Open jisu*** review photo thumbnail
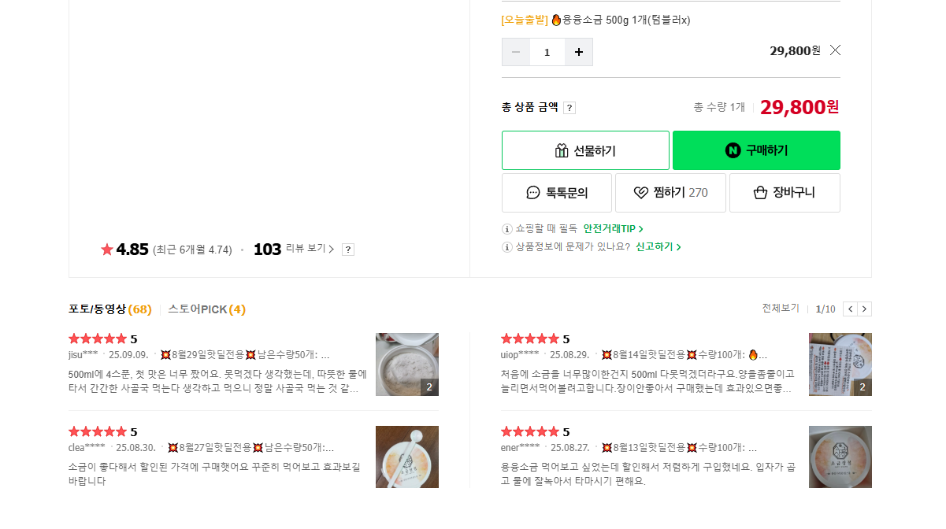Screen dimensions: 946x529 (406, 364)
